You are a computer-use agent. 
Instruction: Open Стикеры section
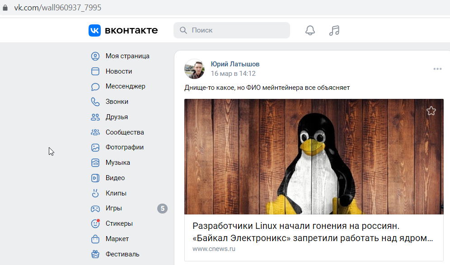[119, 223]
